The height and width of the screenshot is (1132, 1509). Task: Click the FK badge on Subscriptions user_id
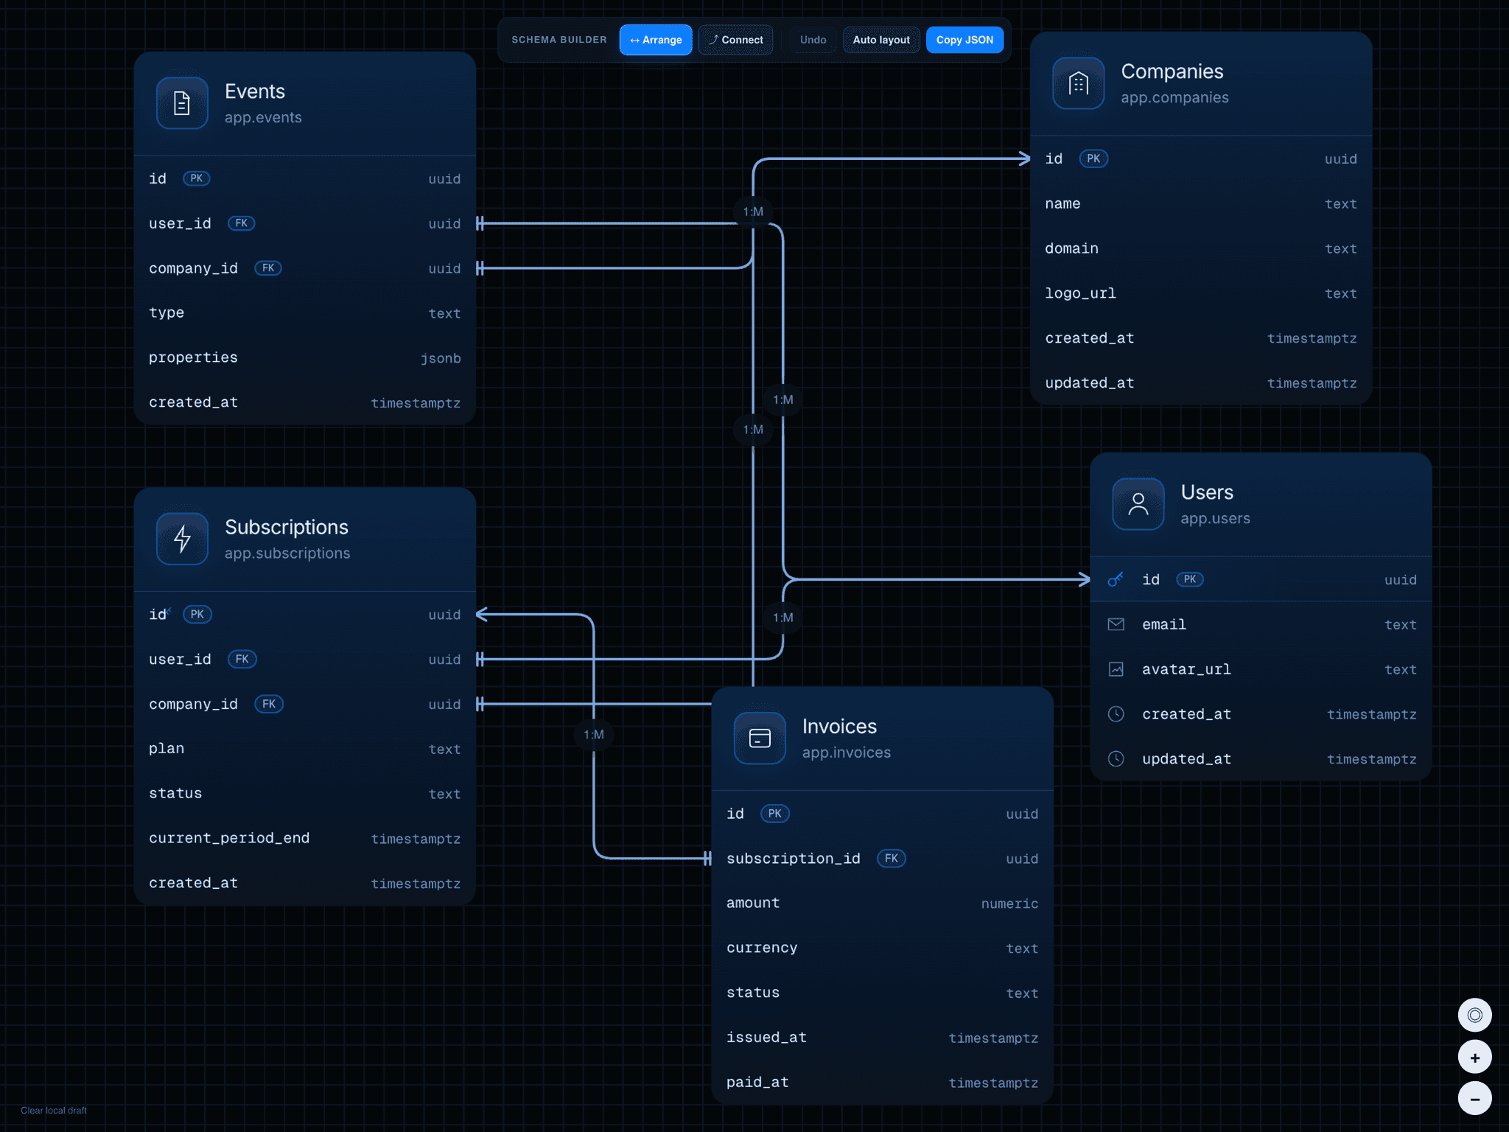coord(242,660)
